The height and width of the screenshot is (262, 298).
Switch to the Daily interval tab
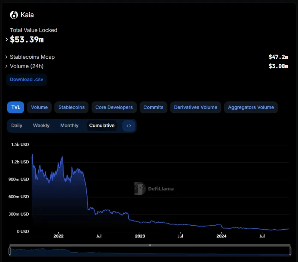coord(17,126)
